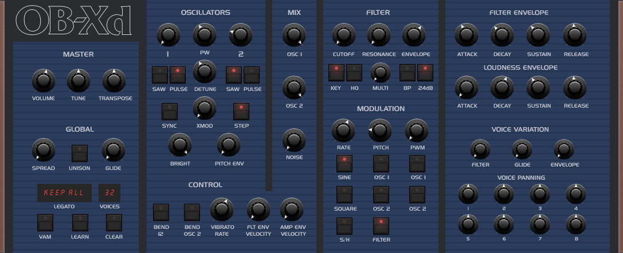The width and height of the screenshot is (623, 253).
Task: Click the Noise mix knob
Action: pyautogui.click(x=294, y=140)
